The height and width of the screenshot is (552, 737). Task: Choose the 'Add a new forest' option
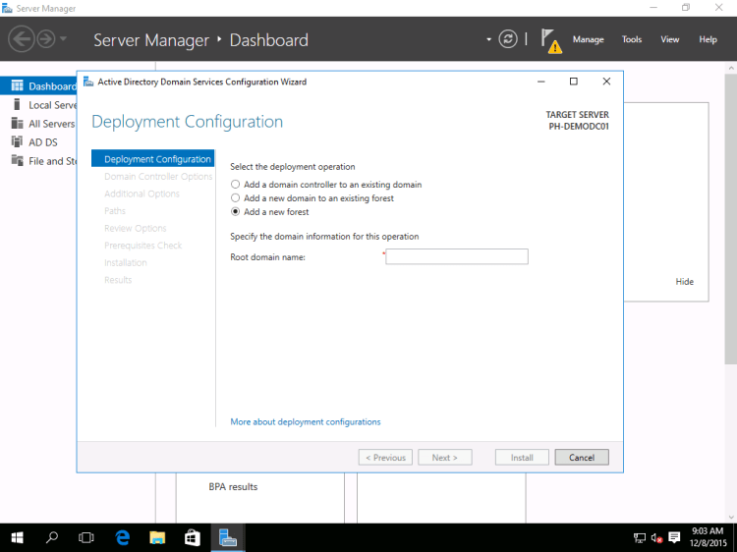point(235,212)
